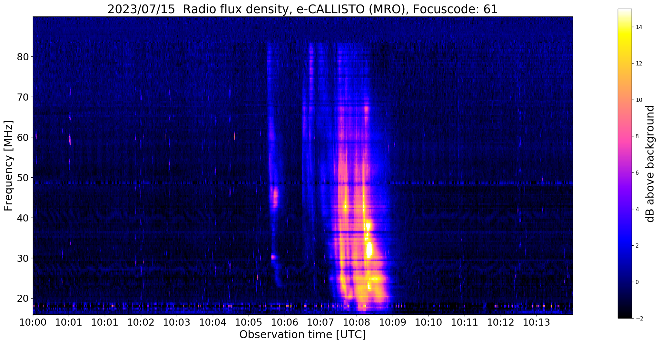The image size is (660, 344).
Task: Click the colorbar tick labeled 6
Action: (637, 173)
